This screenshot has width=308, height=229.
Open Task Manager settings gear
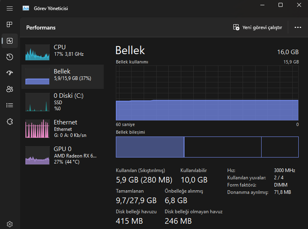10,224
